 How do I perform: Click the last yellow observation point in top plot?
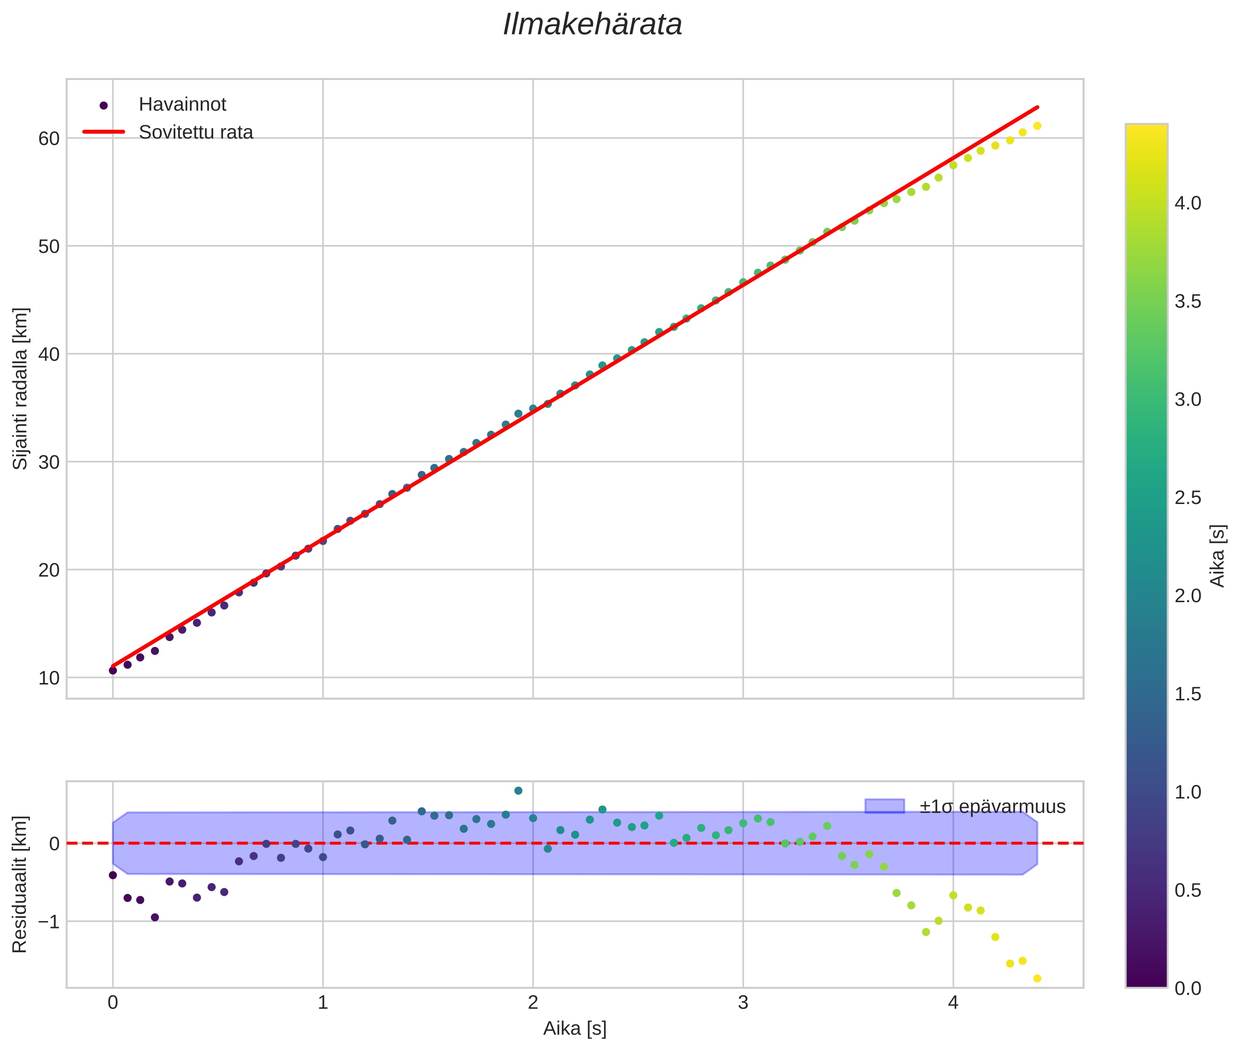point(1037,126)
